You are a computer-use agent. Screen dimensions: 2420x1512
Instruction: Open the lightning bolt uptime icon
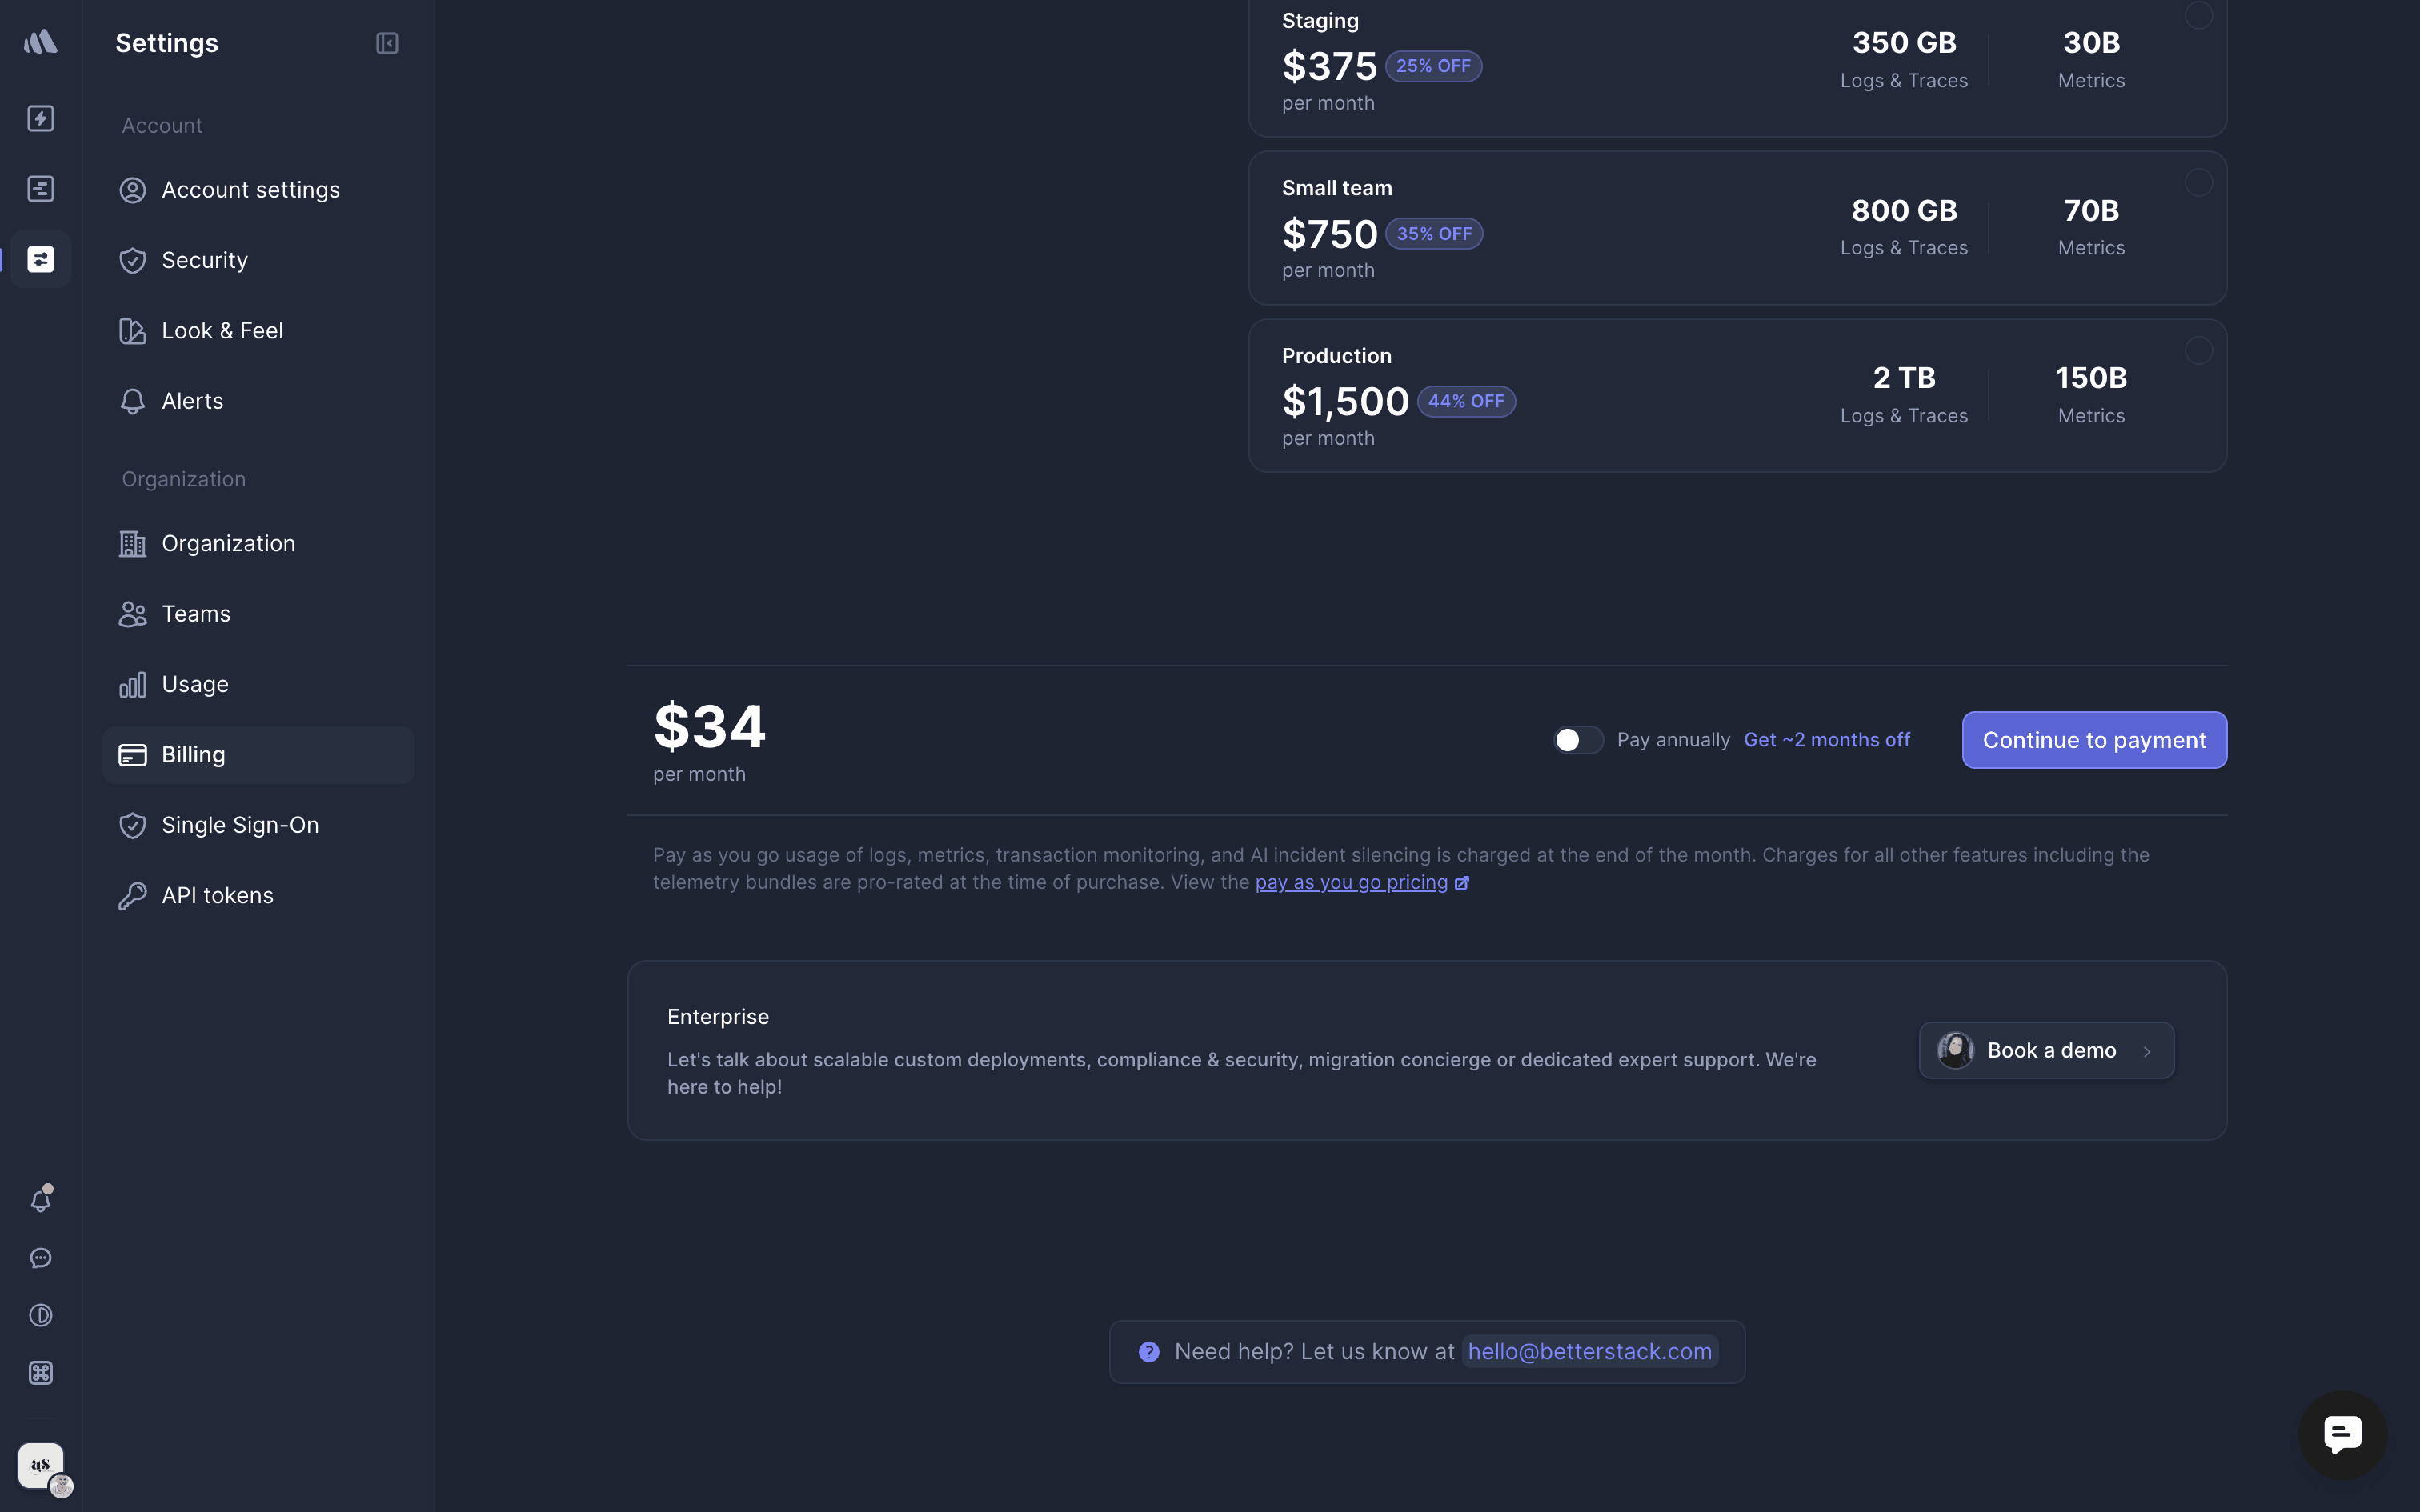(40, 118)
